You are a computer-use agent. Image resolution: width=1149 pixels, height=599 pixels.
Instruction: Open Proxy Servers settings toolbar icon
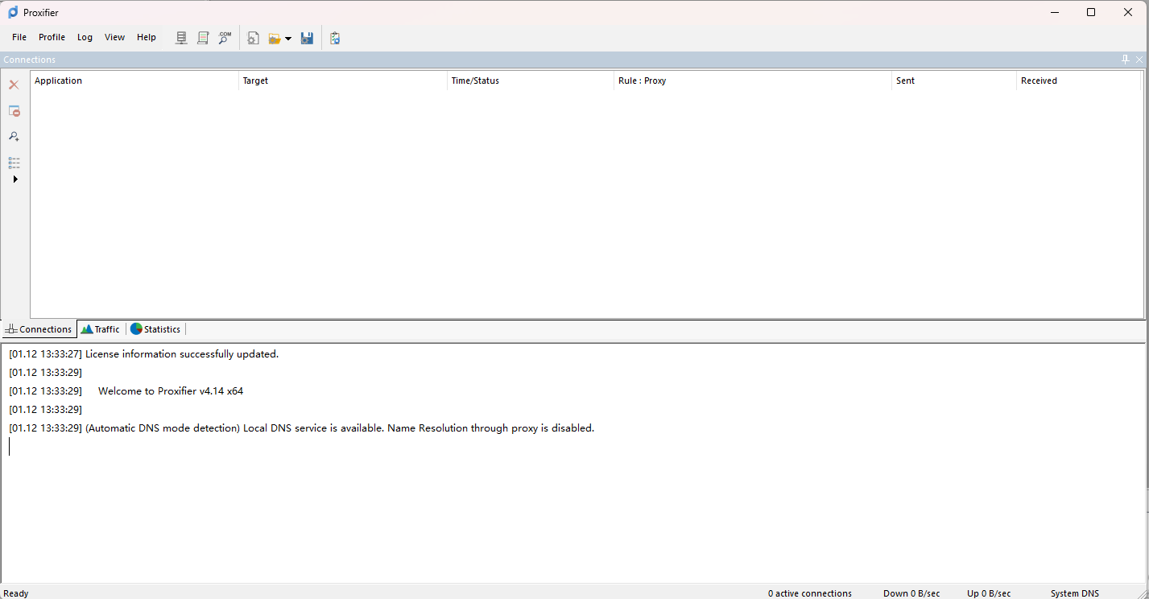click(x=181, y=38)
